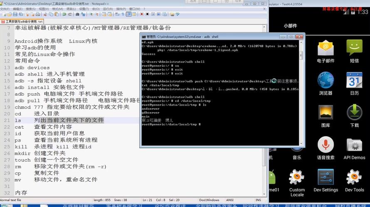
Task: Open the 浏览器 browser app
Action: (325, 82)
